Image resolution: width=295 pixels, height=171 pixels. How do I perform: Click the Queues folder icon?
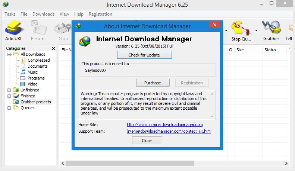point(16,108)
